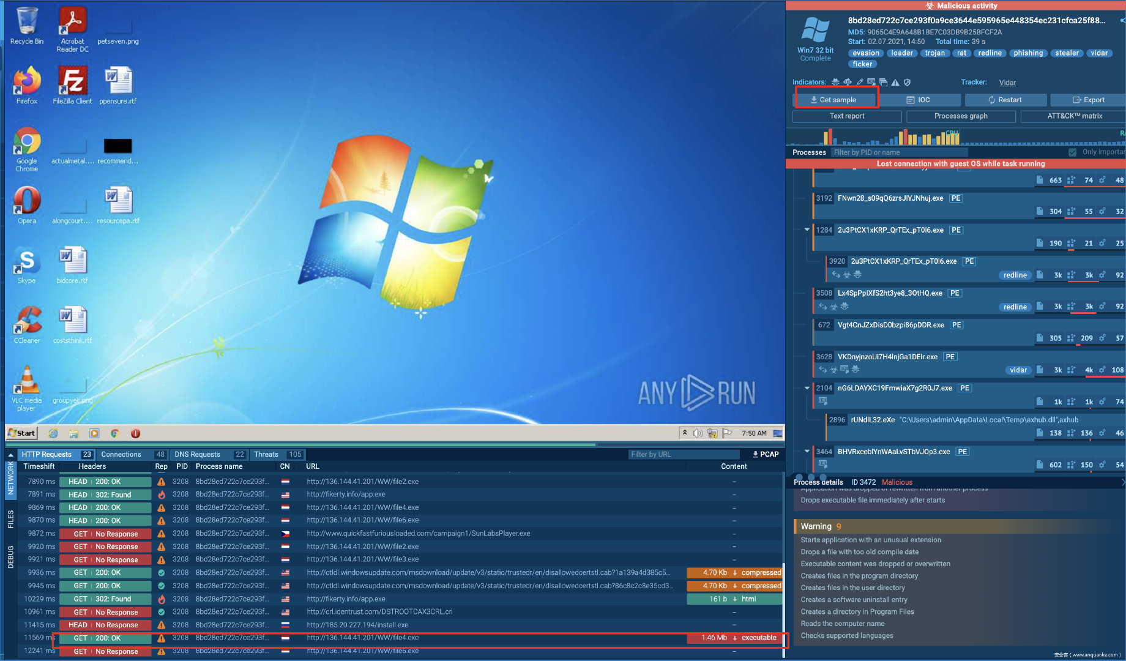The height and width of the screenshot is (661, 1126).
Task: Open Recycle Bin on the desktop
Action: pos(27,26)
